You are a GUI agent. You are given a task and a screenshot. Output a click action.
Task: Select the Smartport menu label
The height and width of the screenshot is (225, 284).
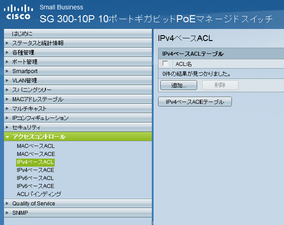[25, 71]
